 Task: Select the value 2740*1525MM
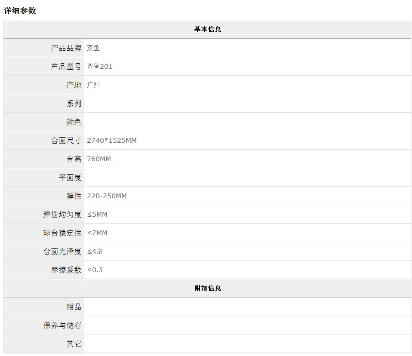pyautogui.click(x=112, y=140)
